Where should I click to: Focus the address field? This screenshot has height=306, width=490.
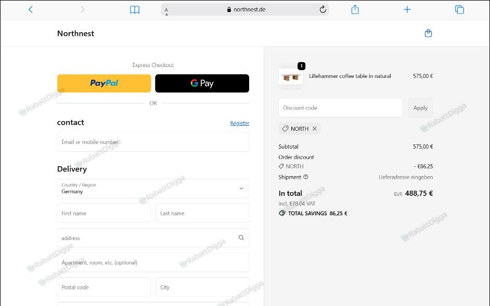point(153,238)
